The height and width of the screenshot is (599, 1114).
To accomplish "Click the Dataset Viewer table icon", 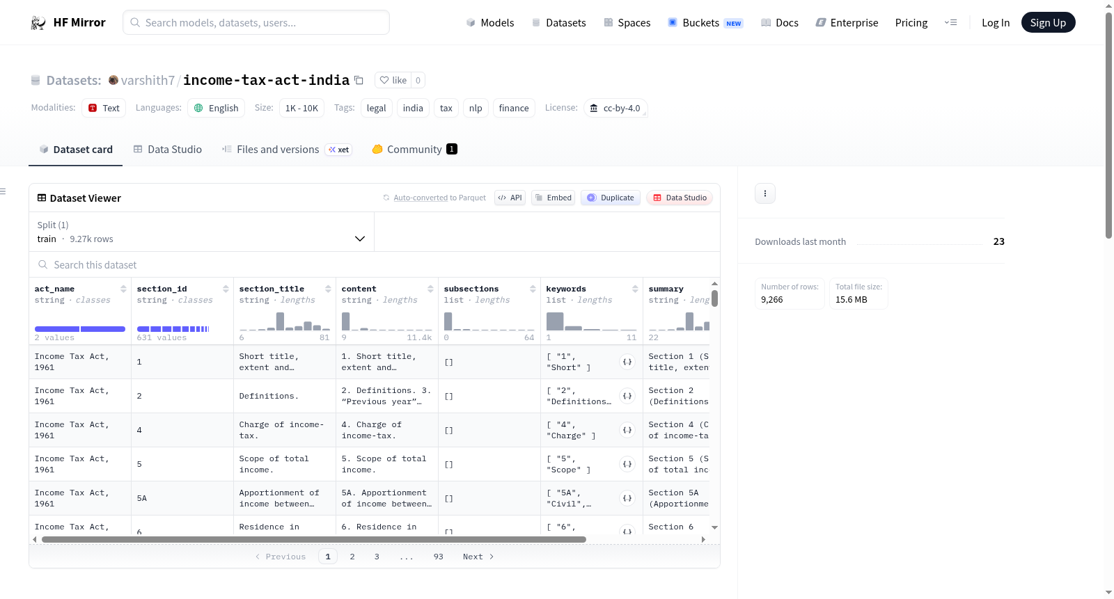I will tap(42, 198).
